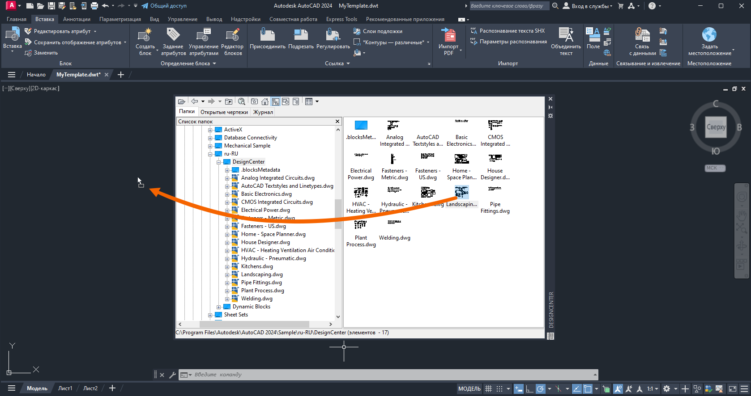Screen dimensions: 751x396
Task: Collapse the DesignCenter folder in tree
Action: click(x=218, y=162)
